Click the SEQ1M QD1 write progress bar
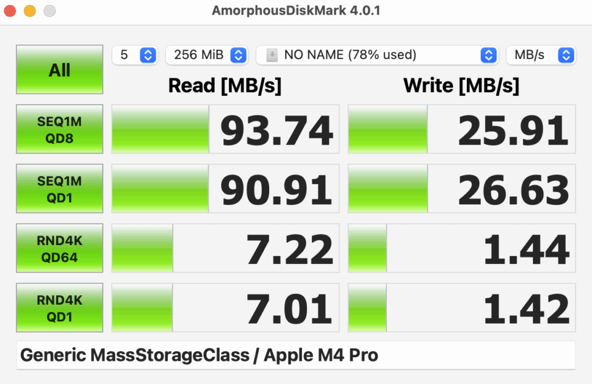The image size is (592, 384). pyautogui.click(x=387, y=188)
